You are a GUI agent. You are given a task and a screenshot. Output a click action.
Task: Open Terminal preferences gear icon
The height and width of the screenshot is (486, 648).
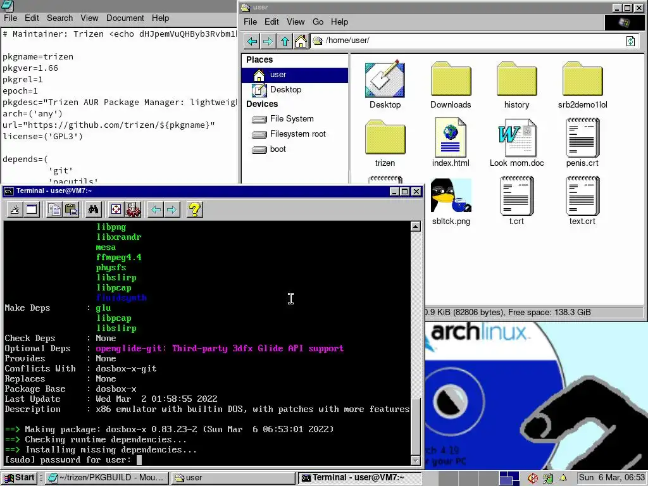click(x=133, y=209)
